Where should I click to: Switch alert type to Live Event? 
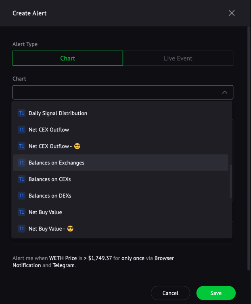(178, 58)
